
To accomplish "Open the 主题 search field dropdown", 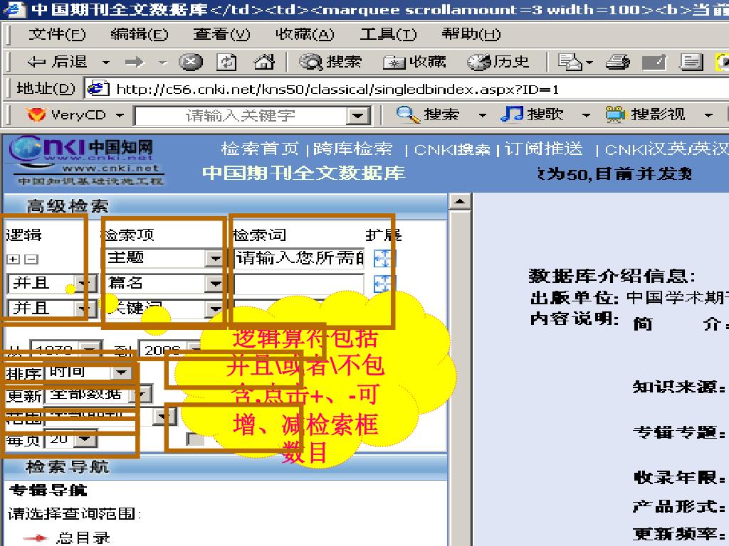I will 215,259.
